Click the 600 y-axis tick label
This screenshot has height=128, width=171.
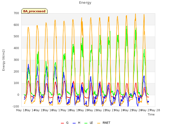(16, 25)
